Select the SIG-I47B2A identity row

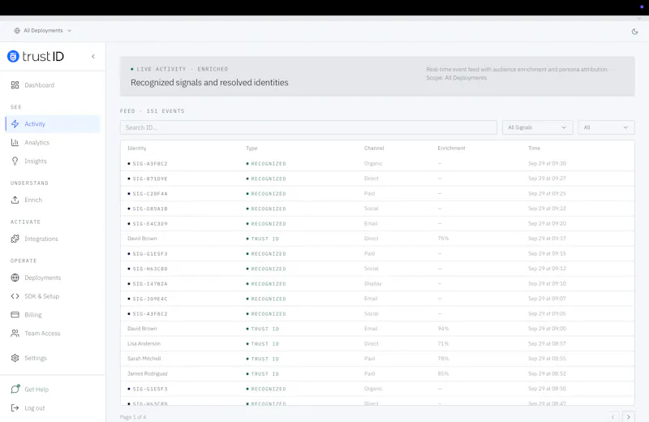pyautogui.click(x=377, y=284)
